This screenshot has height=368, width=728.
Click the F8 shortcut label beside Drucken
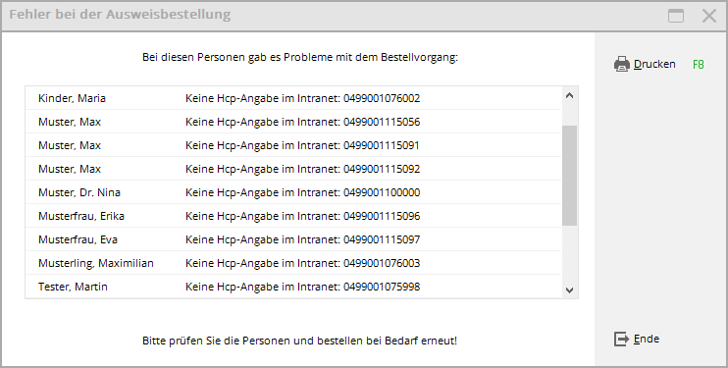[699, 65]
